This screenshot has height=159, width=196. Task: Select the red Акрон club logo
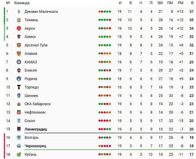[19, 28]
